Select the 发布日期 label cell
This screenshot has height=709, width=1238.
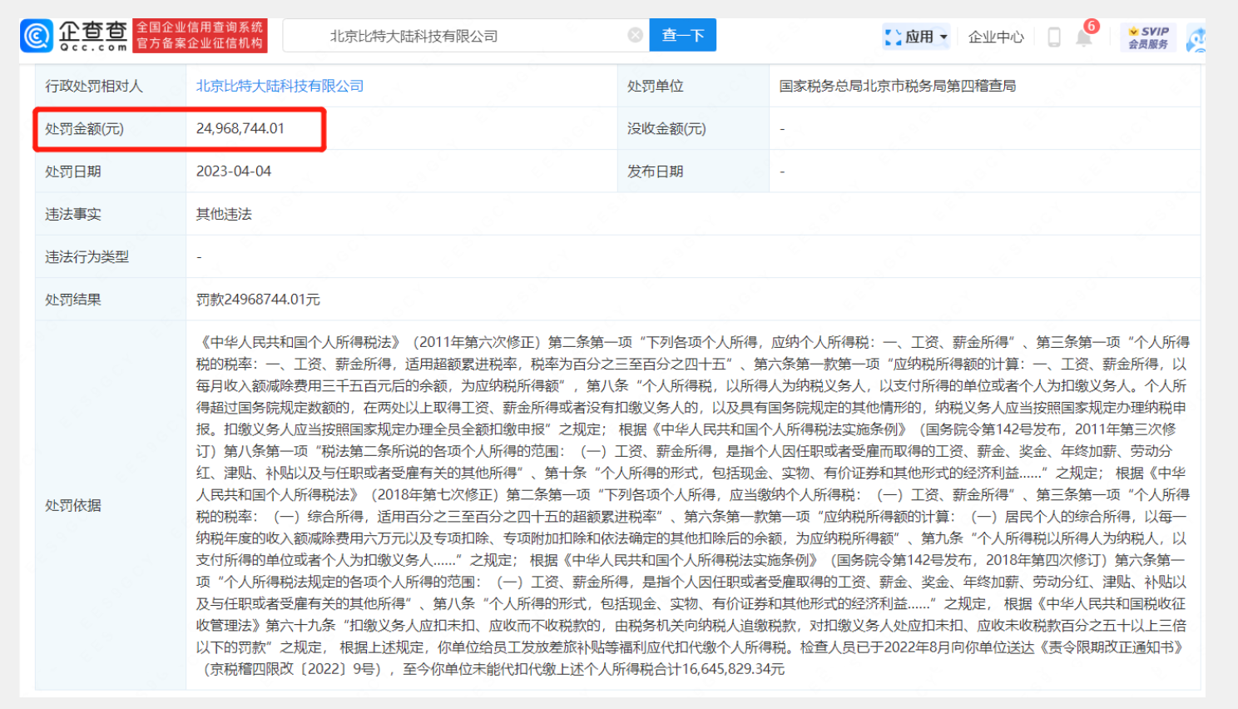click(x=693, y=171)
